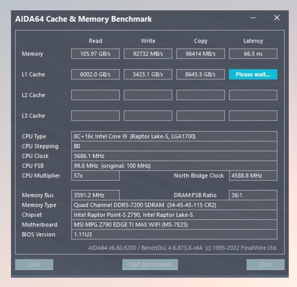
Task: Click the CPU Clock label
Action: click(35, 156)
